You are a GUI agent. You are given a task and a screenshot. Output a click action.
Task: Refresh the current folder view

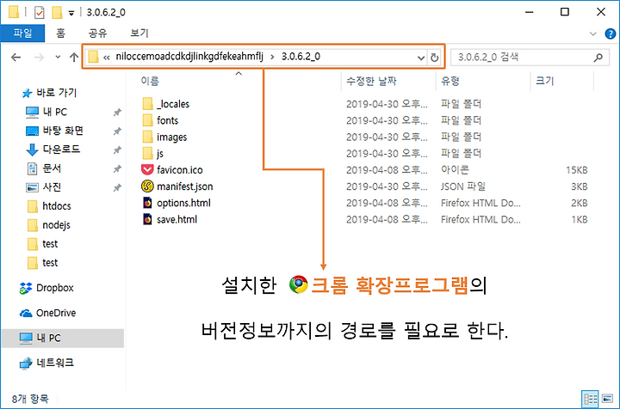[x=435, y=58]
